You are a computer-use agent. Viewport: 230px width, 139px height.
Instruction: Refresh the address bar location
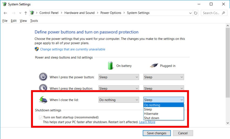click(x=196, y=13)
